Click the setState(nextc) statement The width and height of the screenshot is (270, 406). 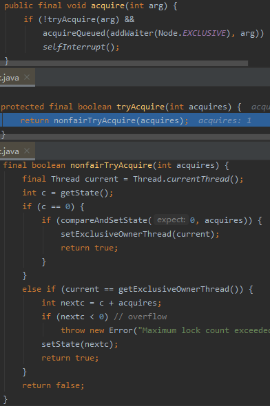coord(80,344)
